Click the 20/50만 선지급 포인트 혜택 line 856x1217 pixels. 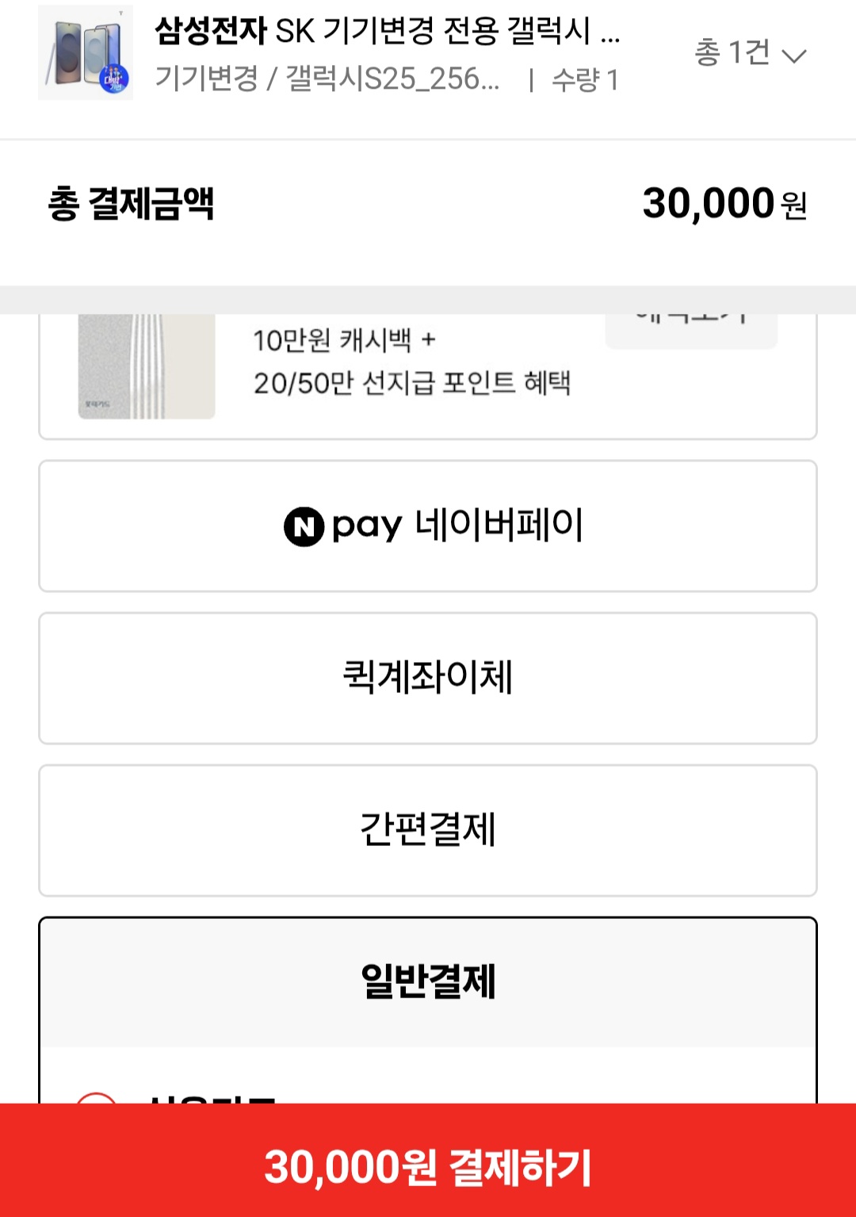click(x=411, y=384)
